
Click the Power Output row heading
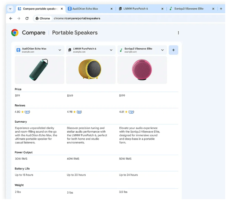24,152
